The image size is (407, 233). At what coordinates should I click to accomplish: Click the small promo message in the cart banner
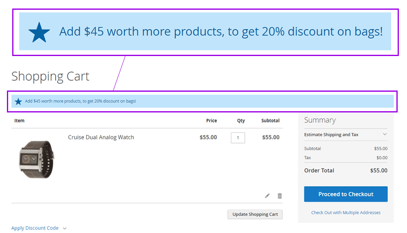[x=80, y=101]
